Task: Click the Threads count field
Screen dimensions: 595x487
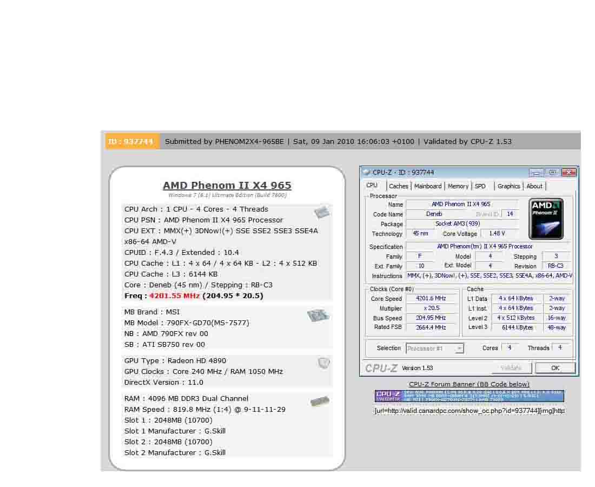Action: (560, 348)
